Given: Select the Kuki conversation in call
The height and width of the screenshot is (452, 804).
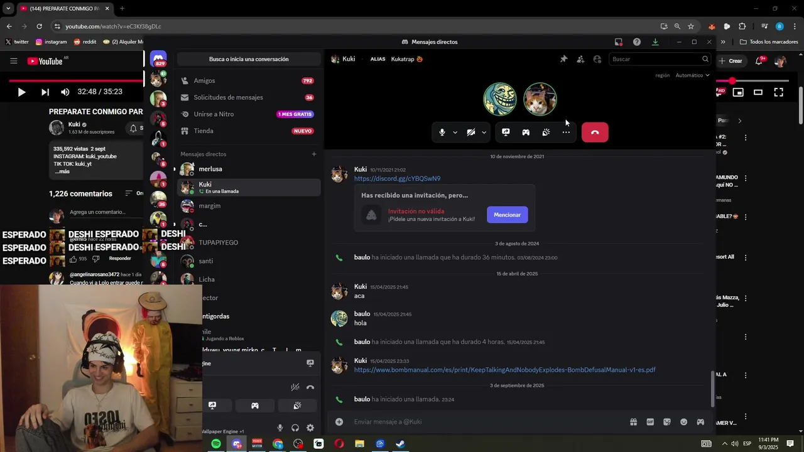Looking at the screenshot, I should (x=249, y=187).
